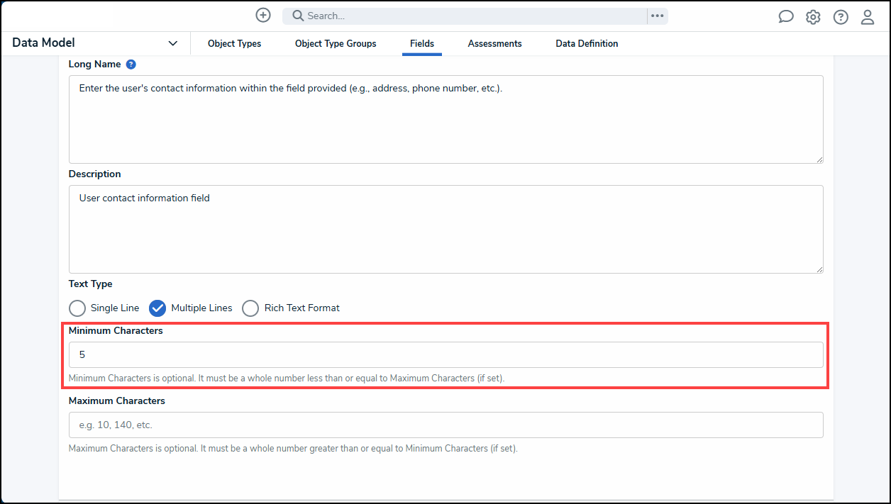Open the user profile icon
891x504 pixels.
tap(868, 17)
